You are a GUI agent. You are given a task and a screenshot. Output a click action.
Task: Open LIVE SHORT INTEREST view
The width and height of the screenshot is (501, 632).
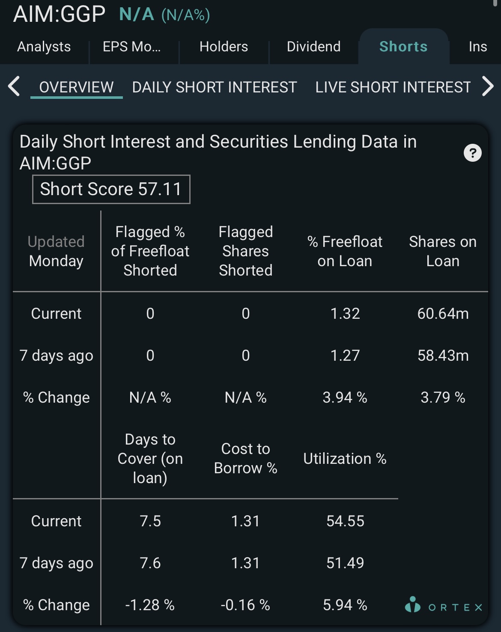tap(393, 87)
